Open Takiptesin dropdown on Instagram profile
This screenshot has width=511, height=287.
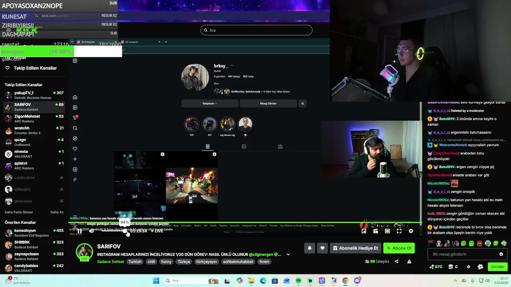point(210,103)
